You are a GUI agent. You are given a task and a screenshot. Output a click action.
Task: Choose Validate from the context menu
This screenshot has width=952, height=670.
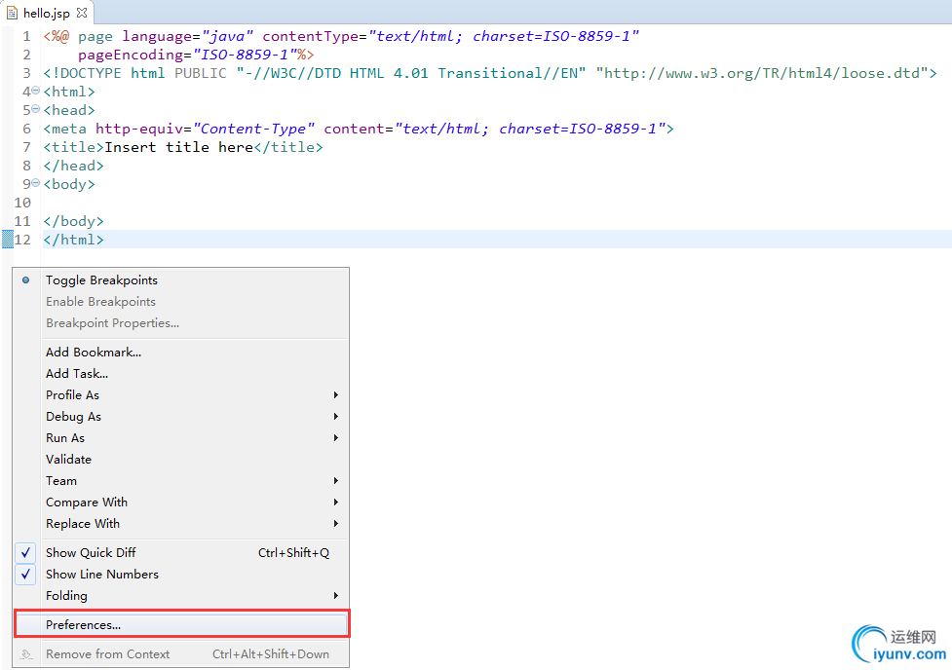[x=181, y=460]
